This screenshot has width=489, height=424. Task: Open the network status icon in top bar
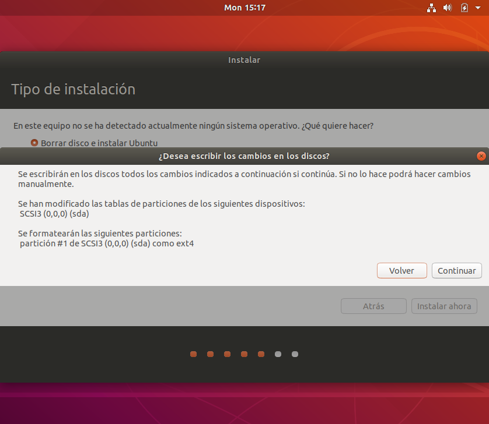coord(431,8)
